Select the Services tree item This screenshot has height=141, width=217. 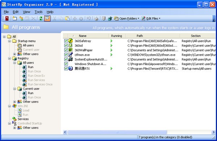pyautogui.click(x=23, y=119)
